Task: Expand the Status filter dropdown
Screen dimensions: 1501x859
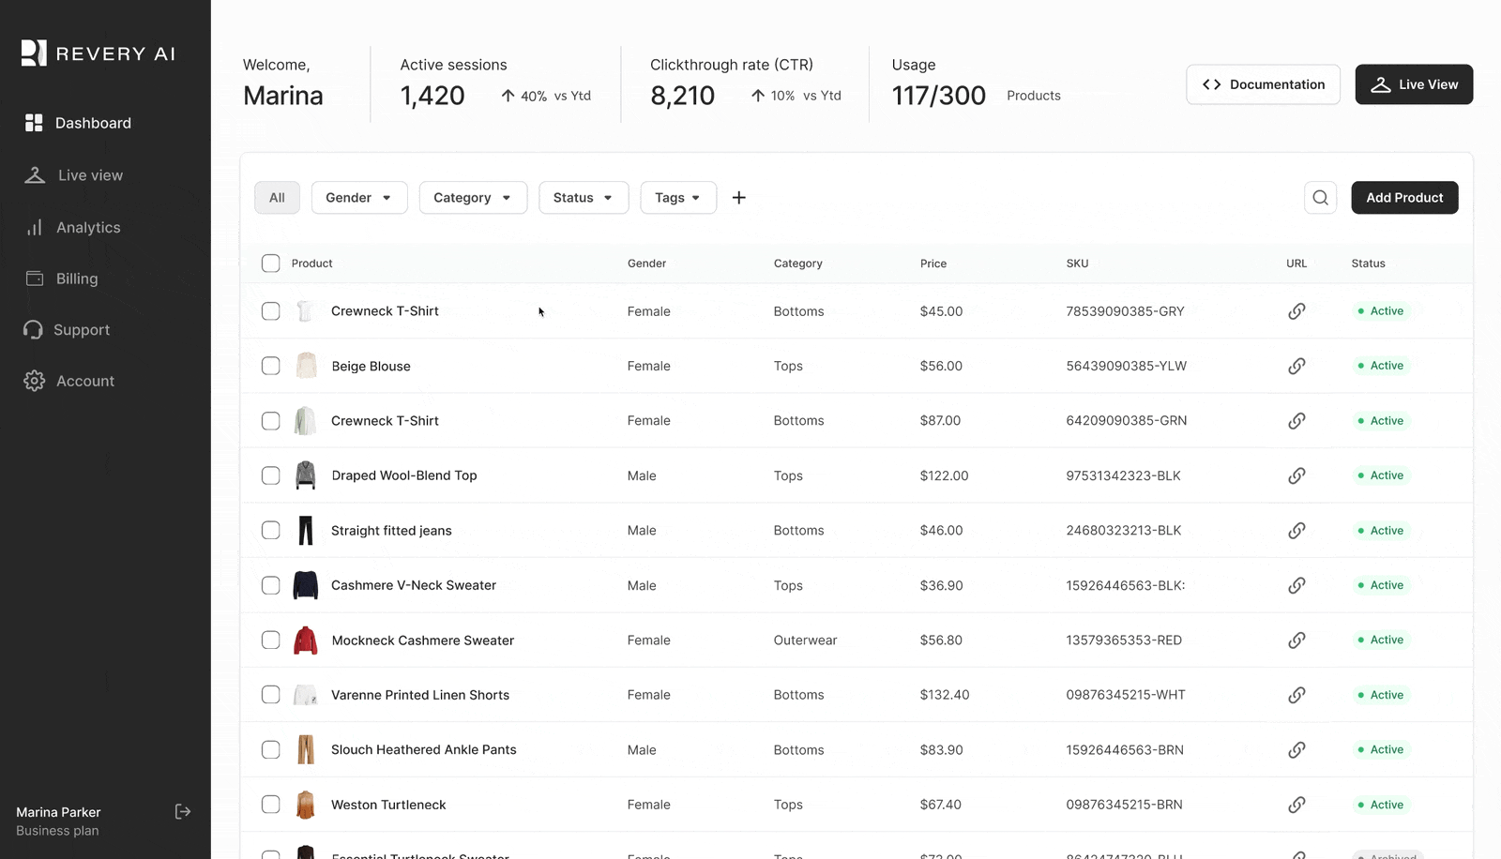Action: 583,198
